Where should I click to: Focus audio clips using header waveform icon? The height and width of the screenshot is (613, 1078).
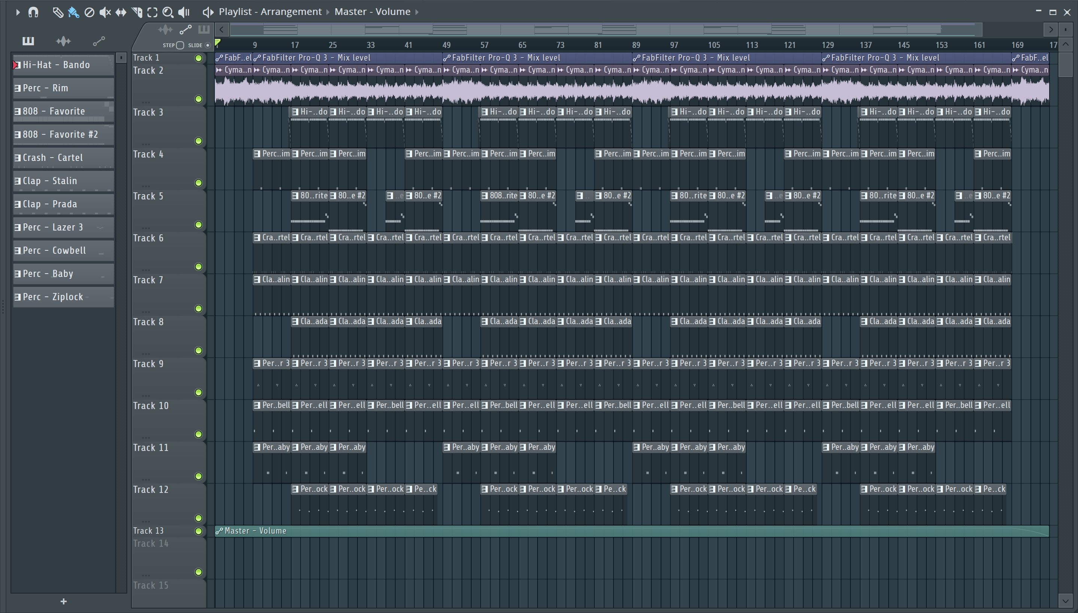click(x=165, y=30)
